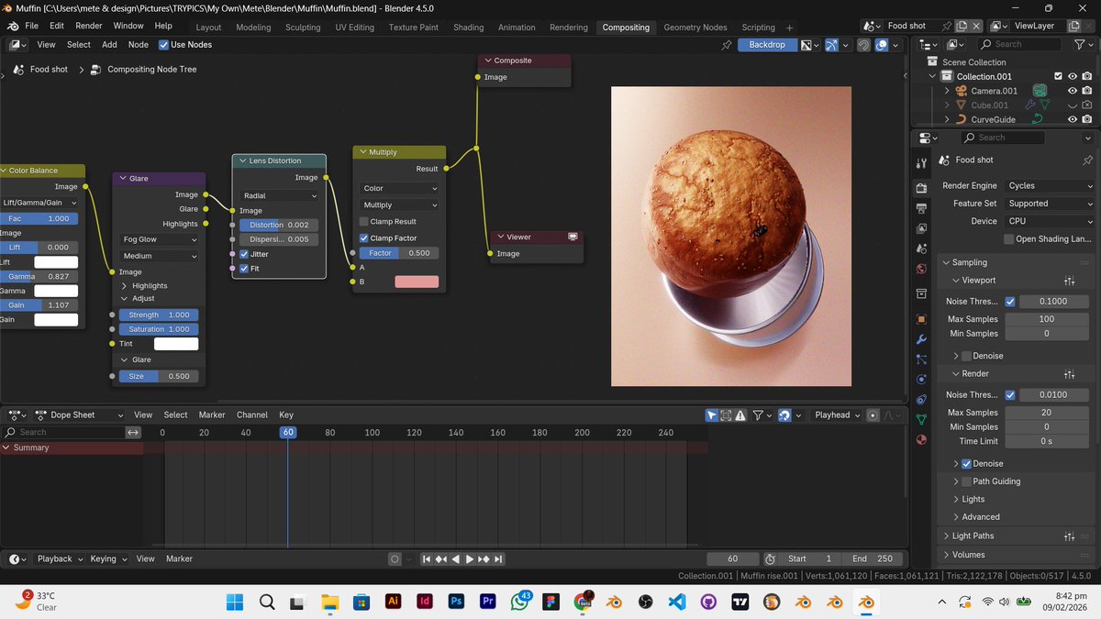Uncheck the Use Nodes checkbox
The height and width of the screenshot is (619, 1101).
[163, 44]
